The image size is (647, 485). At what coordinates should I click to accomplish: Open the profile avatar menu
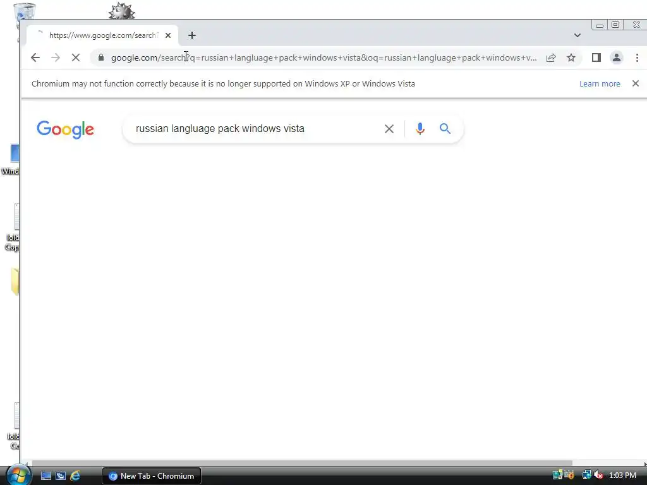[x=617, y=57]
